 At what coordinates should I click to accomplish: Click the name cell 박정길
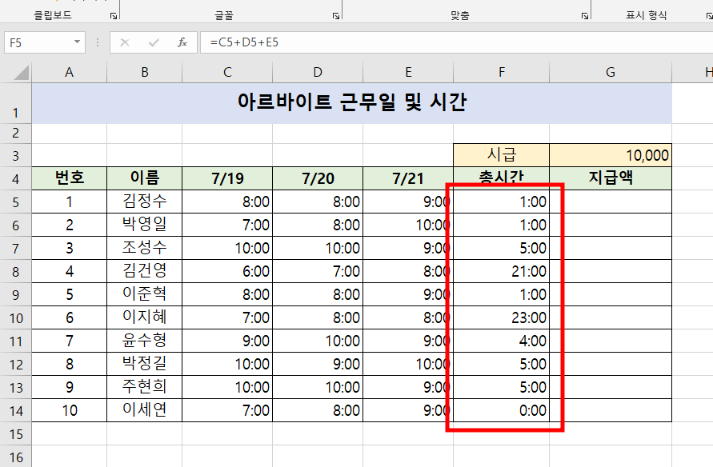point(145,364)
